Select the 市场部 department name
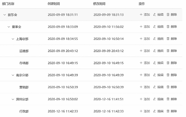The height and width of the screenshot is (117, 186). (x=24, y=63)
